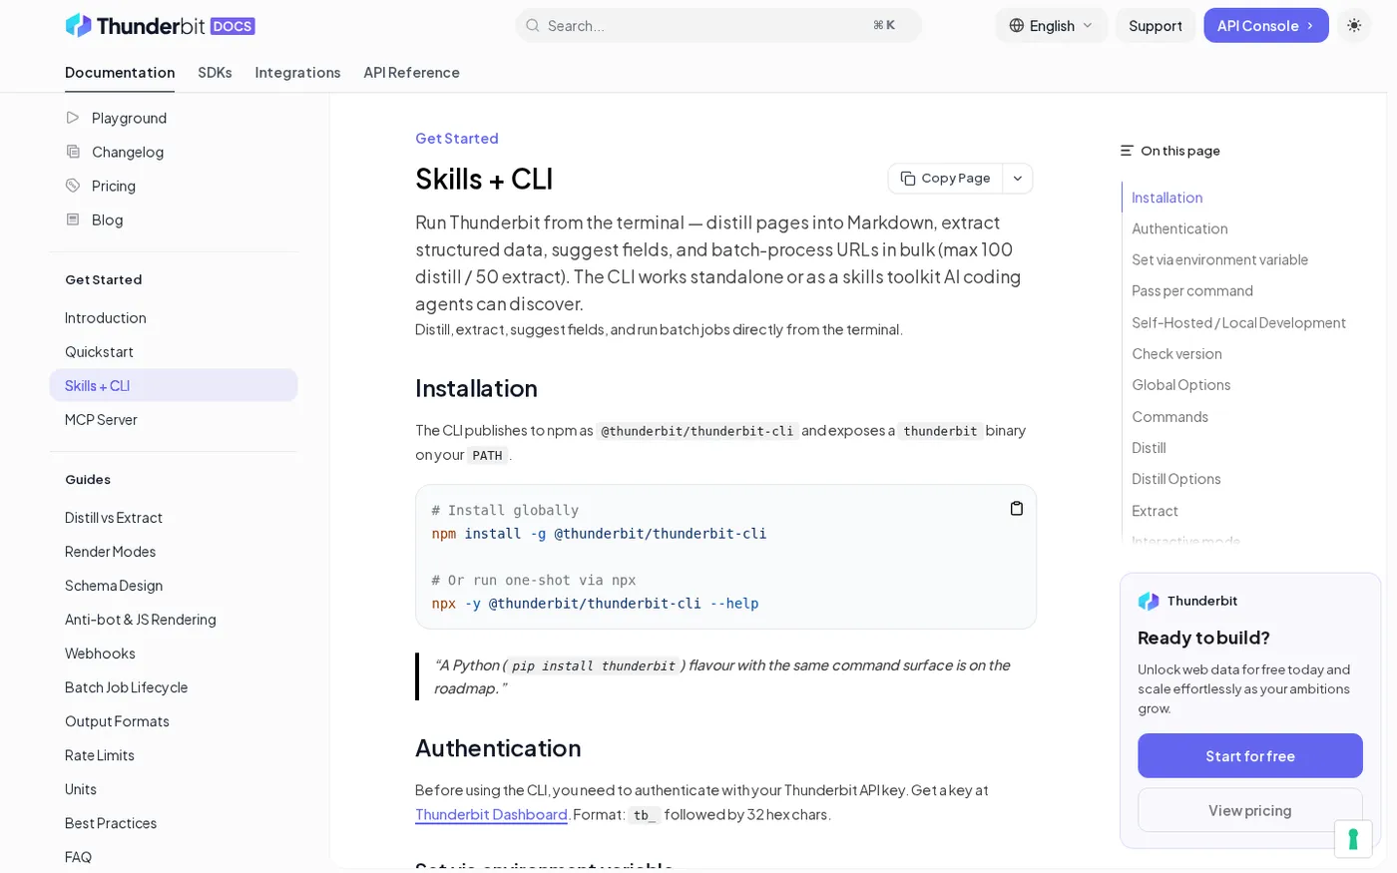Toggle the light/dark theme sun icon
1397x873 pixels.
[1354, 25]
